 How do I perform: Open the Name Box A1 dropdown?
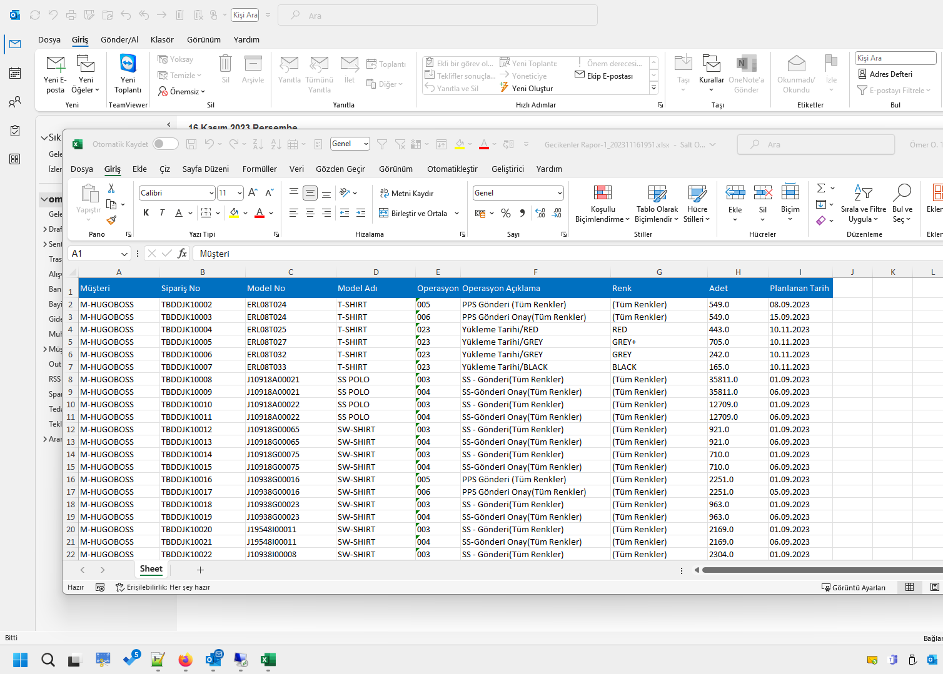point(124,254)
